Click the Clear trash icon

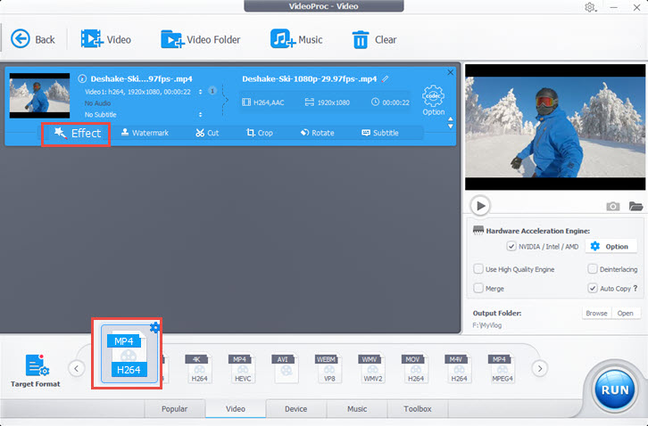(x=361, y=39)
